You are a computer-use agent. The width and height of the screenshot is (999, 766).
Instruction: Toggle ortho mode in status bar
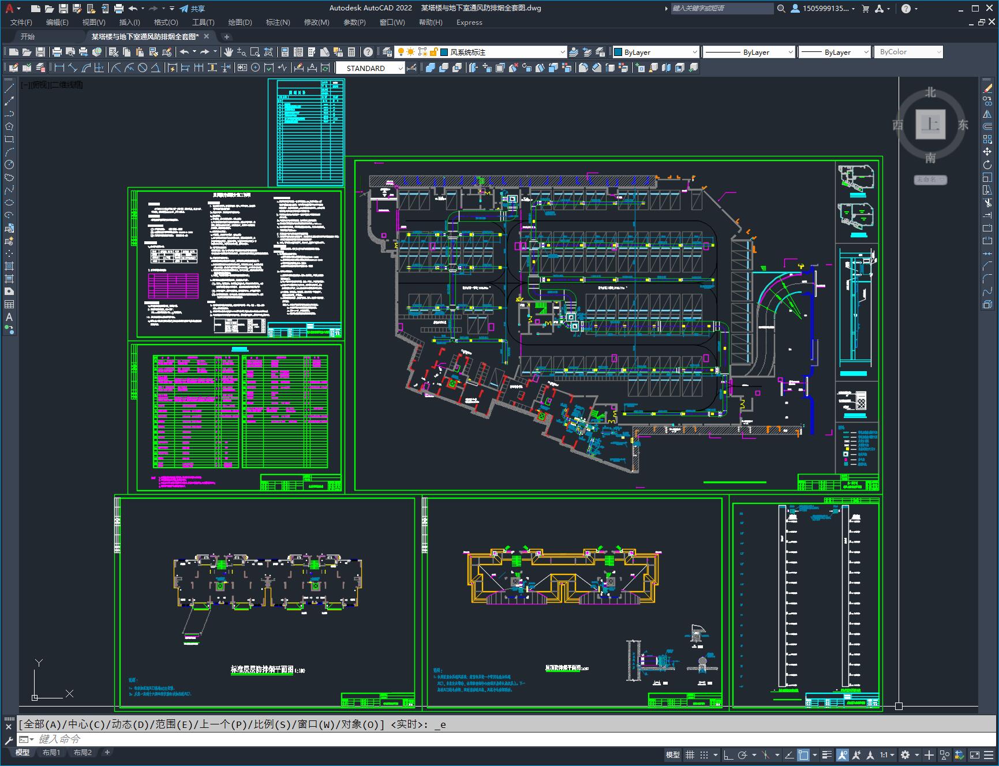click(x=728, y=754)
